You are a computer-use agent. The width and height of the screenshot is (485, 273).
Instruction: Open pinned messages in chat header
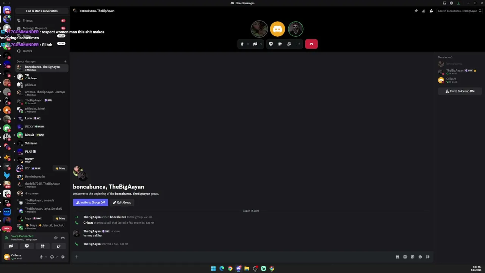(x=416, y=11)
